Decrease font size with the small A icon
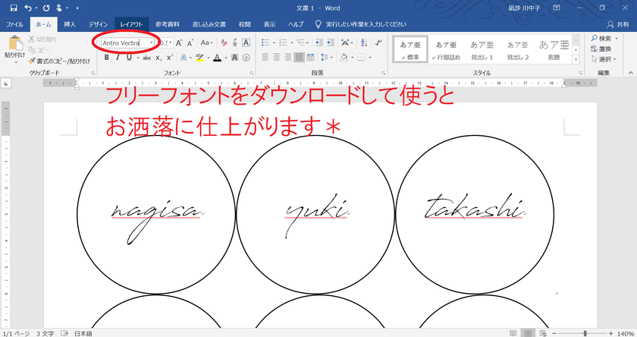 click(190, 43)
